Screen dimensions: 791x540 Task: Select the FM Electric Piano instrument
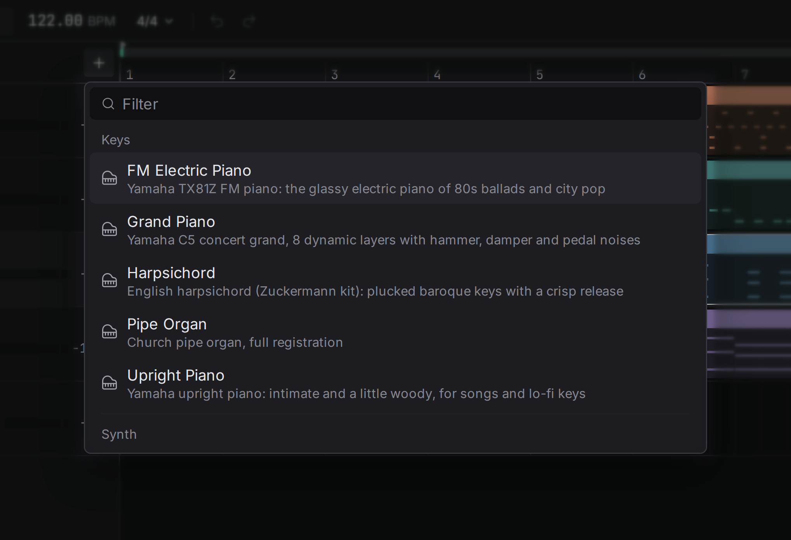coord(395,178)
